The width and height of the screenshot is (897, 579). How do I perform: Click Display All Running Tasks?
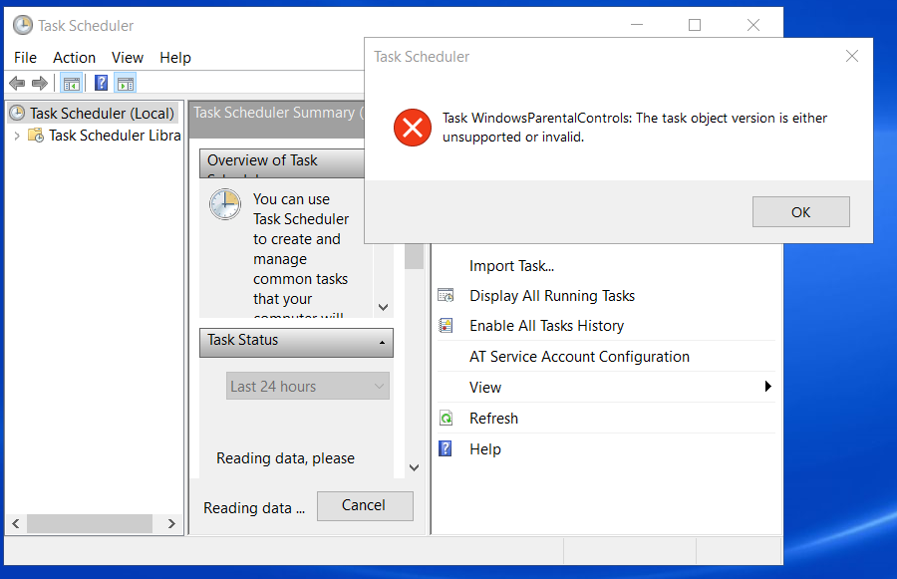(552, 295)
